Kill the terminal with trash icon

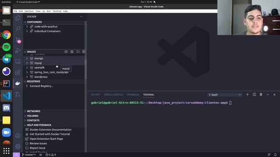(x=261, y=95)
